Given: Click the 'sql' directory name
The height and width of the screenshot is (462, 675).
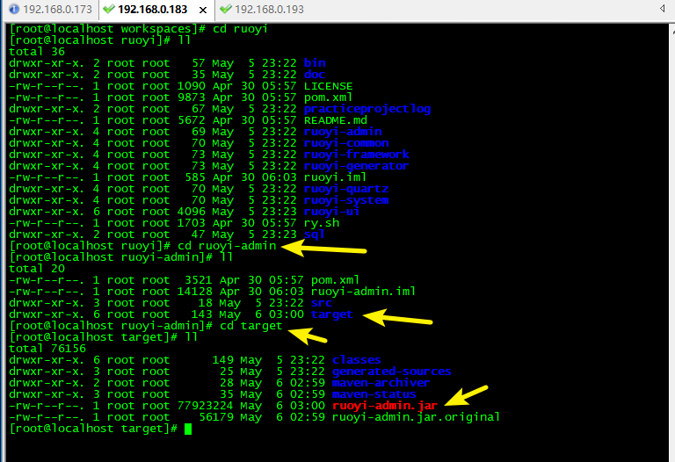Looking at the screenshot, I should (x=315, y=235).
